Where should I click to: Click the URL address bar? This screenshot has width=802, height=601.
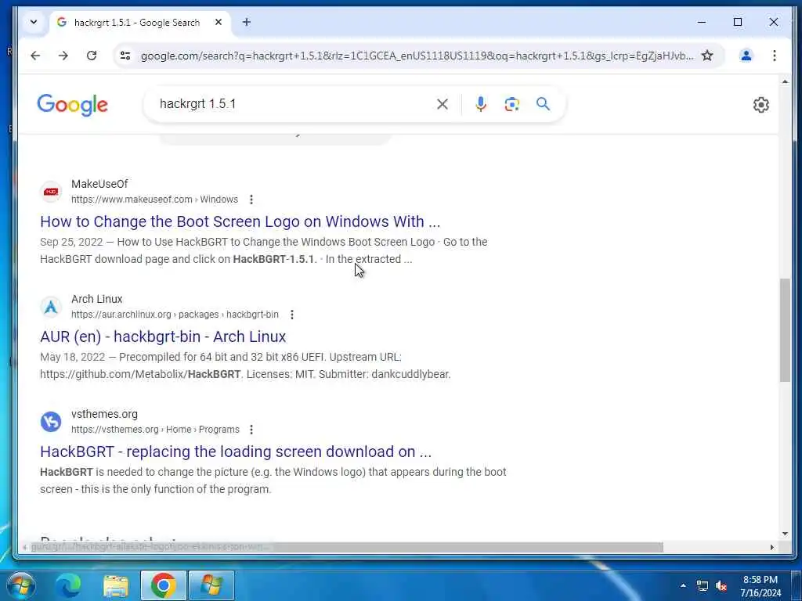(417, 56)
